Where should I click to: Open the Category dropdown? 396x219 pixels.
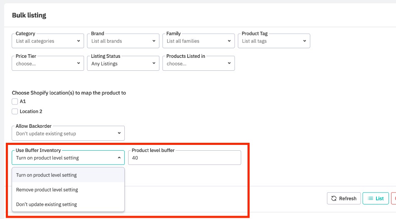click(x=48, y=41)
